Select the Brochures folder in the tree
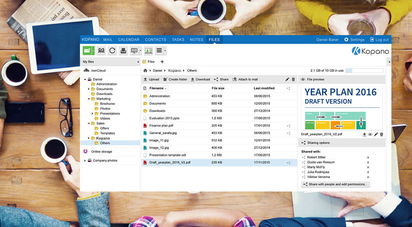 pyautogui.click(x=108, y=104)
